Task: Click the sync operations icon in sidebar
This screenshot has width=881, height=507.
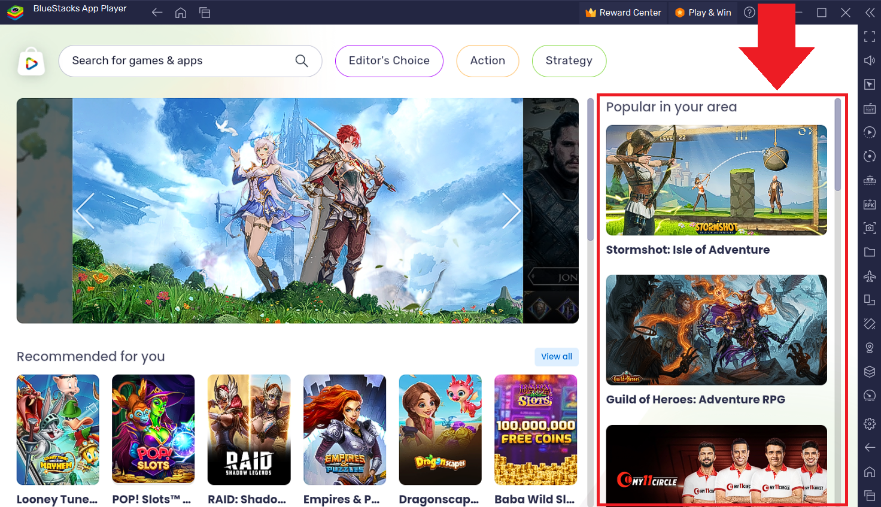Action: click(870, 132)
